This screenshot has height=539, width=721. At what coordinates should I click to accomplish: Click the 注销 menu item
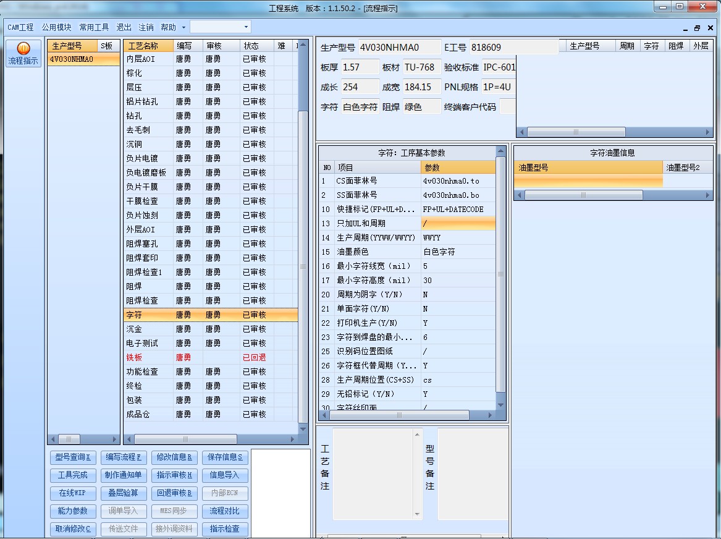(146, 27)
